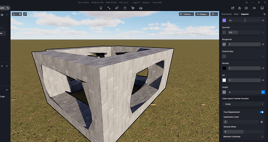Click the picker icon beside Inspector tab
Viewport: 268px width, 142px height.
click(x=265, y=14)
